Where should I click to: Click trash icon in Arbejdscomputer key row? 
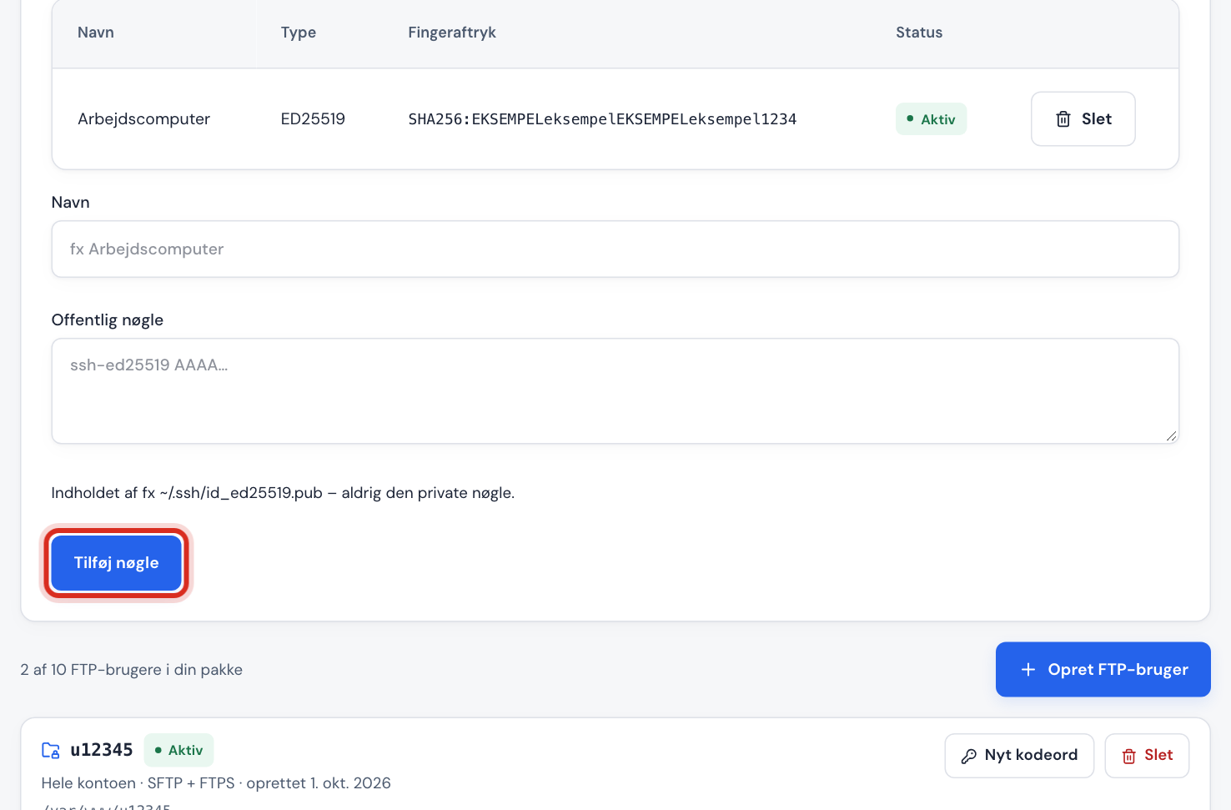click(1063, 119)
